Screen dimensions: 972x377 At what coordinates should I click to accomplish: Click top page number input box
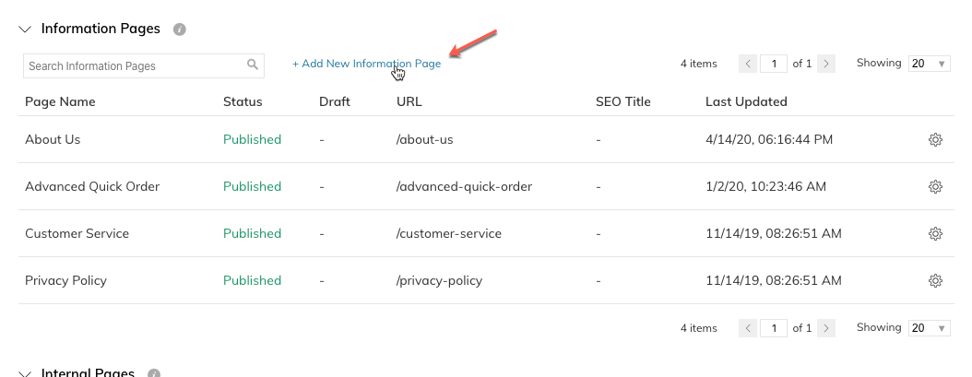click(774, 64)
